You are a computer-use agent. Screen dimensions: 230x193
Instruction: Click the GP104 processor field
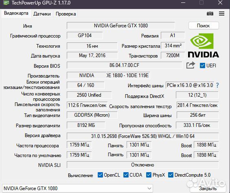pos(85,35)
